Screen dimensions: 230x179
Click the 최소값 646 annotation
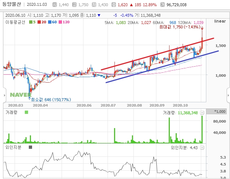click(x=51, y=100)
